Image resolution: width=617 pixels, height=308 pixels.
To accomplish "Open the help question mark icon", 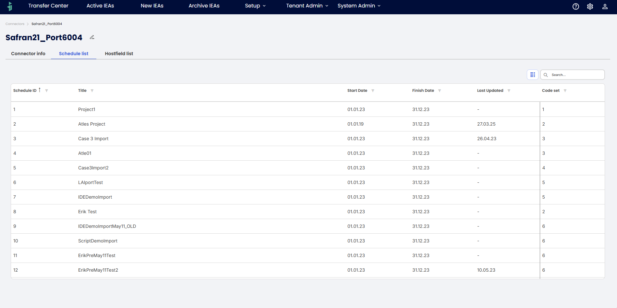I will click(576, 6).
